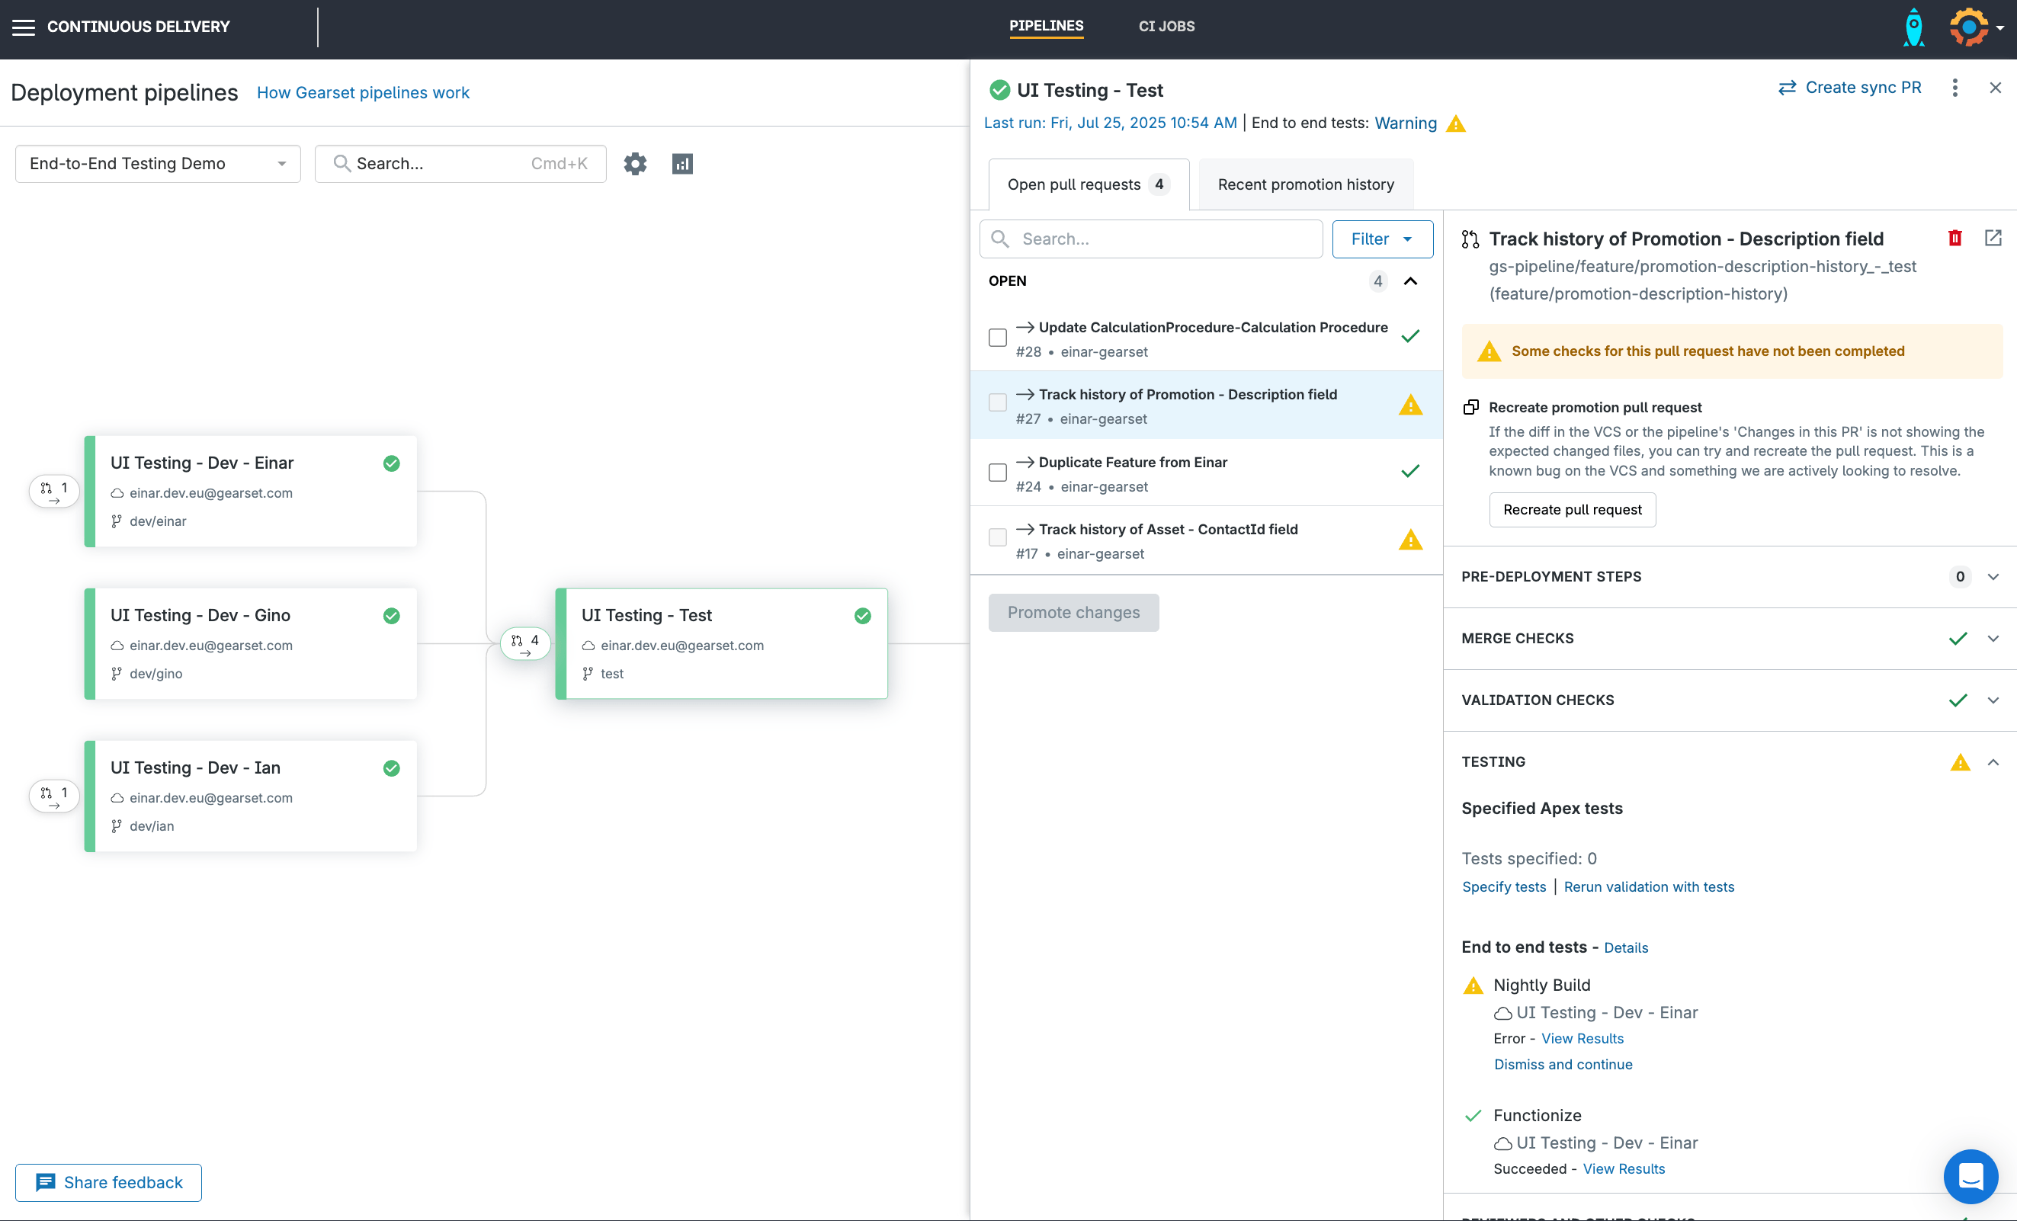The width and height of the screenshot is (2017, 1221).
Task: Click the Create sync PR icon
Action: point(1787,88)
